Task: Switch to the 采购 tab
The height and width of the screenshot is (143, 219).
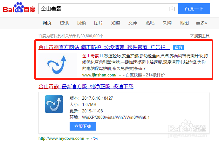Action: pyautogui.click(x=167, y=23)
